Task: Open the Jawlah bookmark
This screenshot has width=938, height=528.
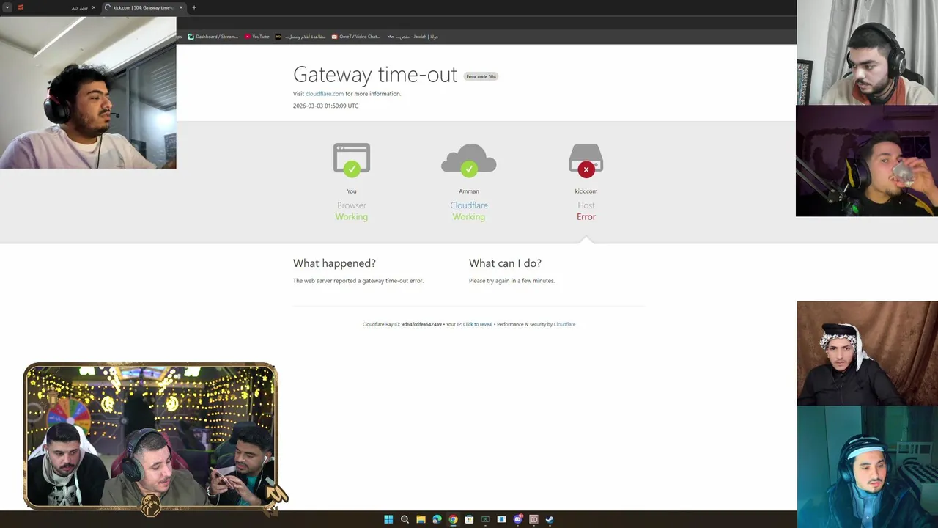Action: click(x=413, y=37)
